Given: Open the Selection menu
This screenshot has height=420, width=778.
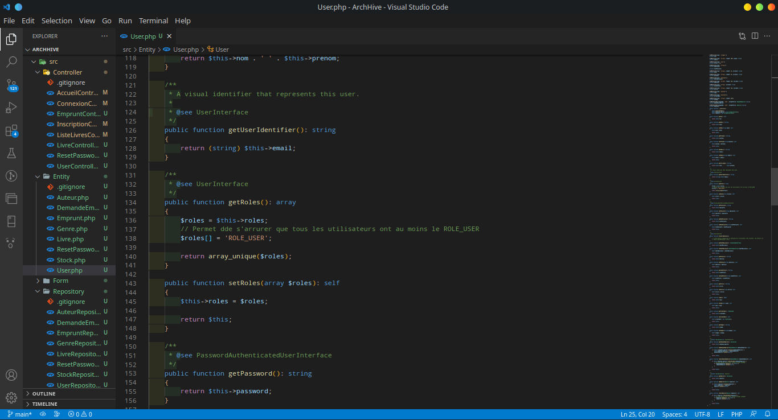Looking at the screenshot, I should click(x=56, y=20).
